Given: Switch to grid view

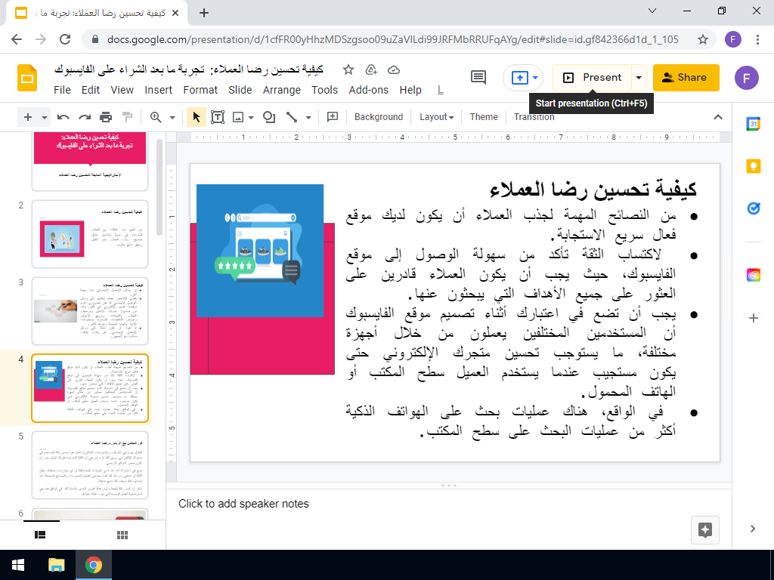Looking at the screenshot, I should coord(122,535).
